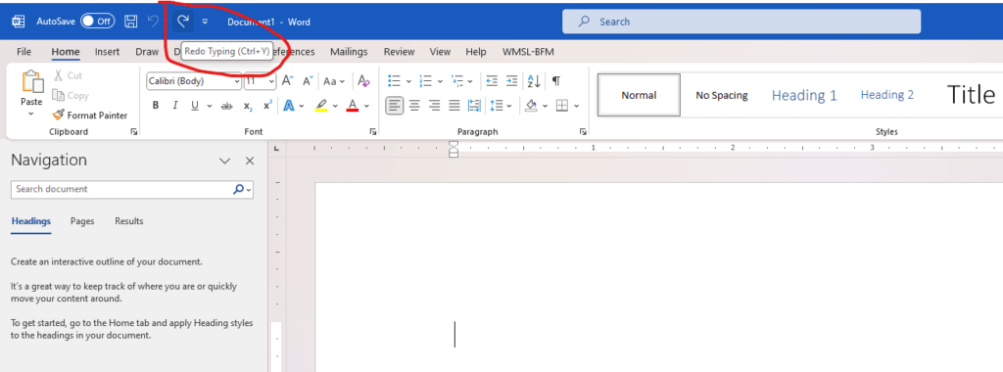Click the Multilevel List icon
The width and height of the screenshot is (1003, 372).
click(456, 81)
